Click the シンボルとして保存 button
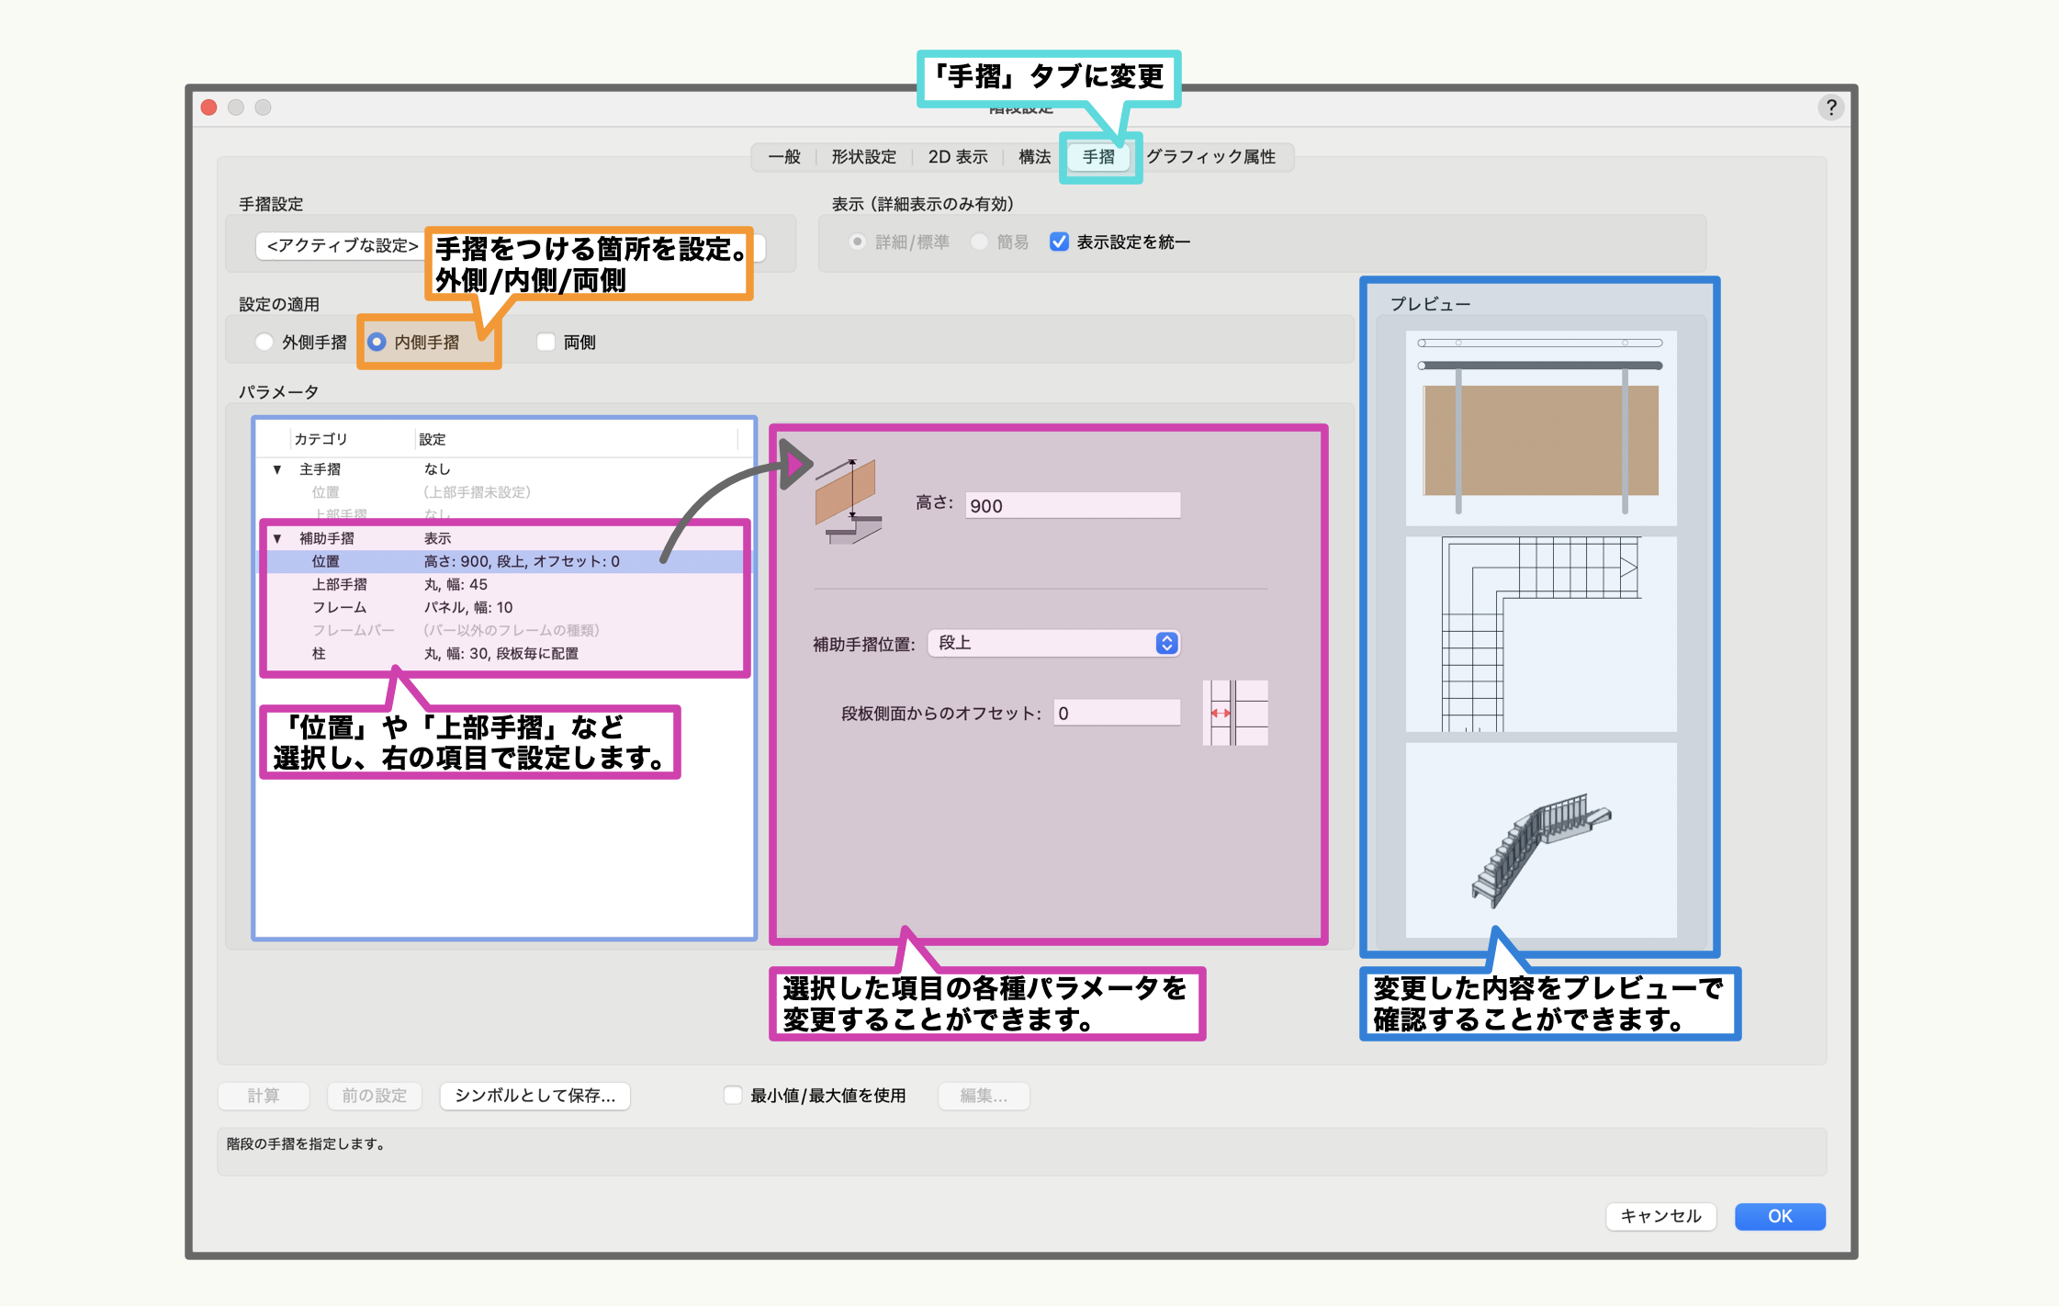The image size is (2059, 1306). tap(534, 1095)
